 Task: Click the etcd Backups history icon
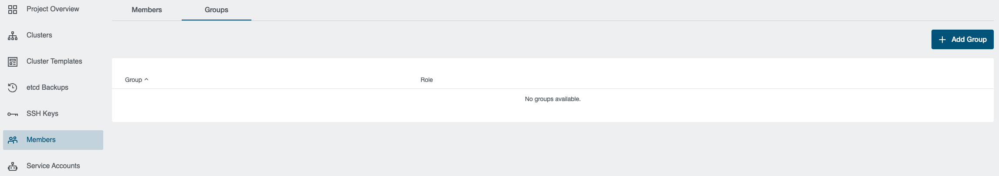pos(13,88)
